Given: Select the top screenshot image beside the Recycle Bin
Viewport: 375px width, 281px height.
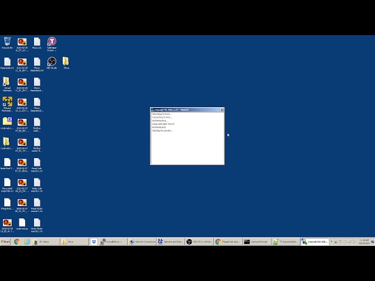Looking at the screenshot, I should pos(22,44).
